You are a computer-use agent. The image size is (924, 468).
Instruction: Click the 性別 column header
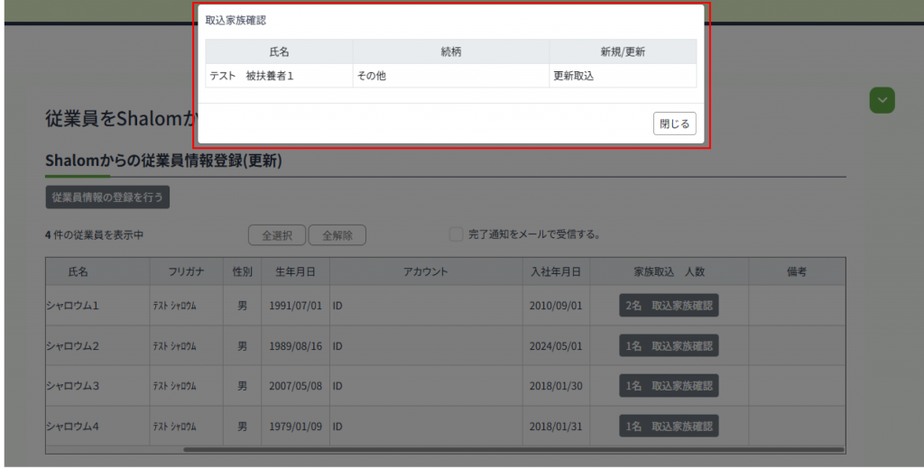point(242,271)
